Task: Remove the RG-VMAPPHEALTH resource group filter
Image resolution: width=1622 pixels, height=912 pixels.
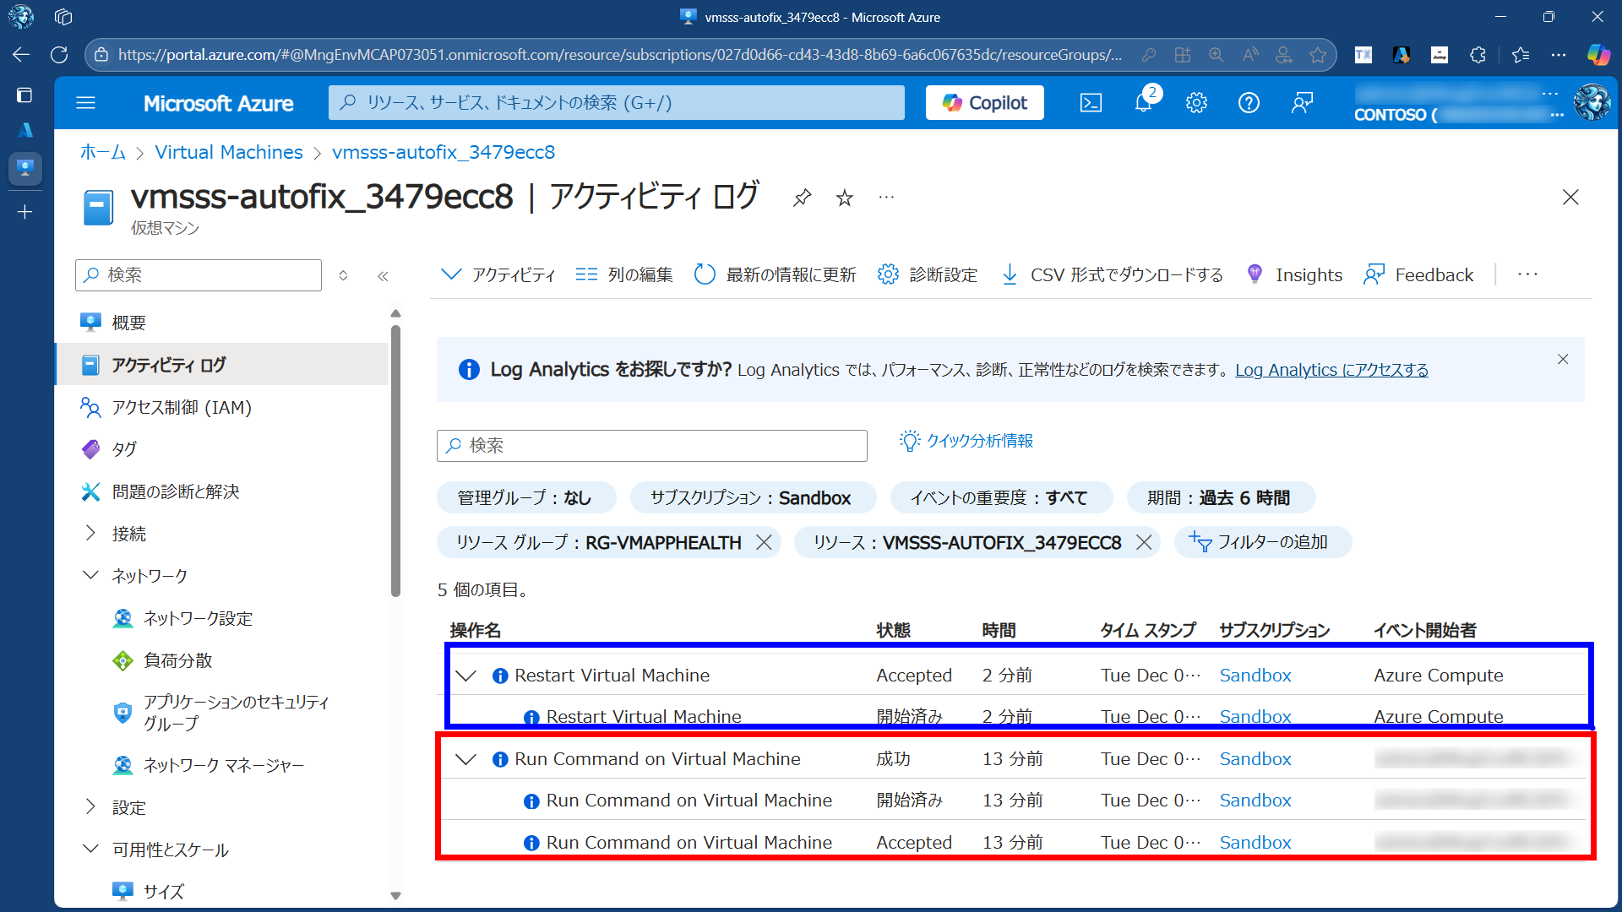Action: (764, 542)
